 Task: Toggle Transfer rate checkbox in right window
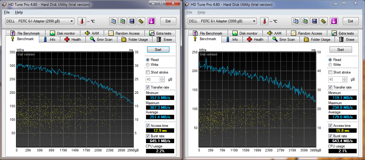(x=330, y=87)
